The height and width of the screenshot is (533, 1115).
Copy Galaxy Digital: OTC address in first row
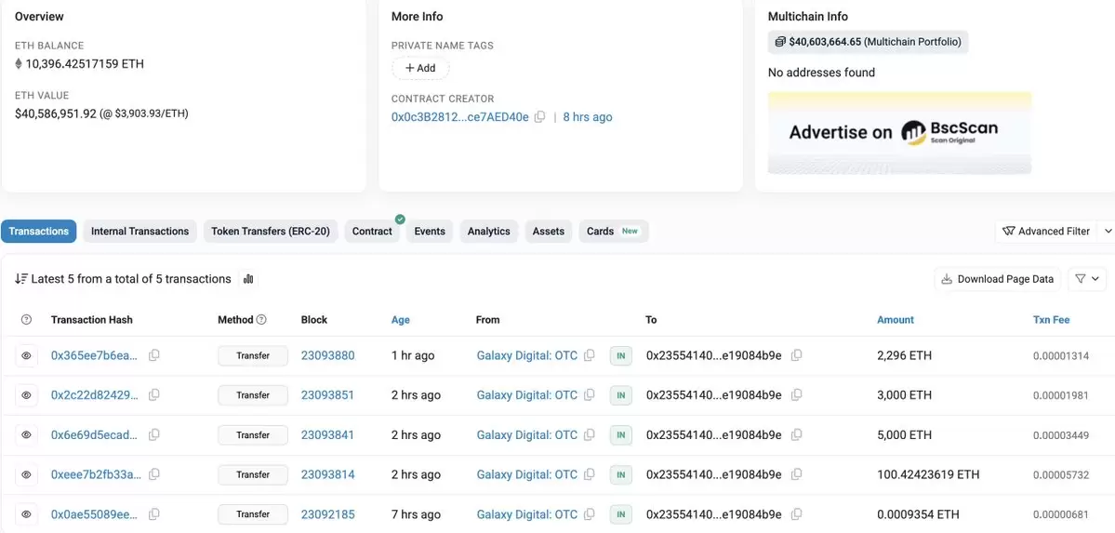click(x=589, y=355)
